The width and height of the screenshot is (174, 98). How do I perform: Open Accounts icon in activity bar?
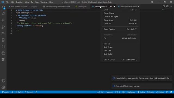[3, 81]
